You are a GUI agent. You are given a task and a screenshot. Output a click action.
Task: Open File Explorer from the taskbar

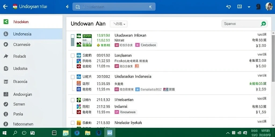click(x=88, y=133)
